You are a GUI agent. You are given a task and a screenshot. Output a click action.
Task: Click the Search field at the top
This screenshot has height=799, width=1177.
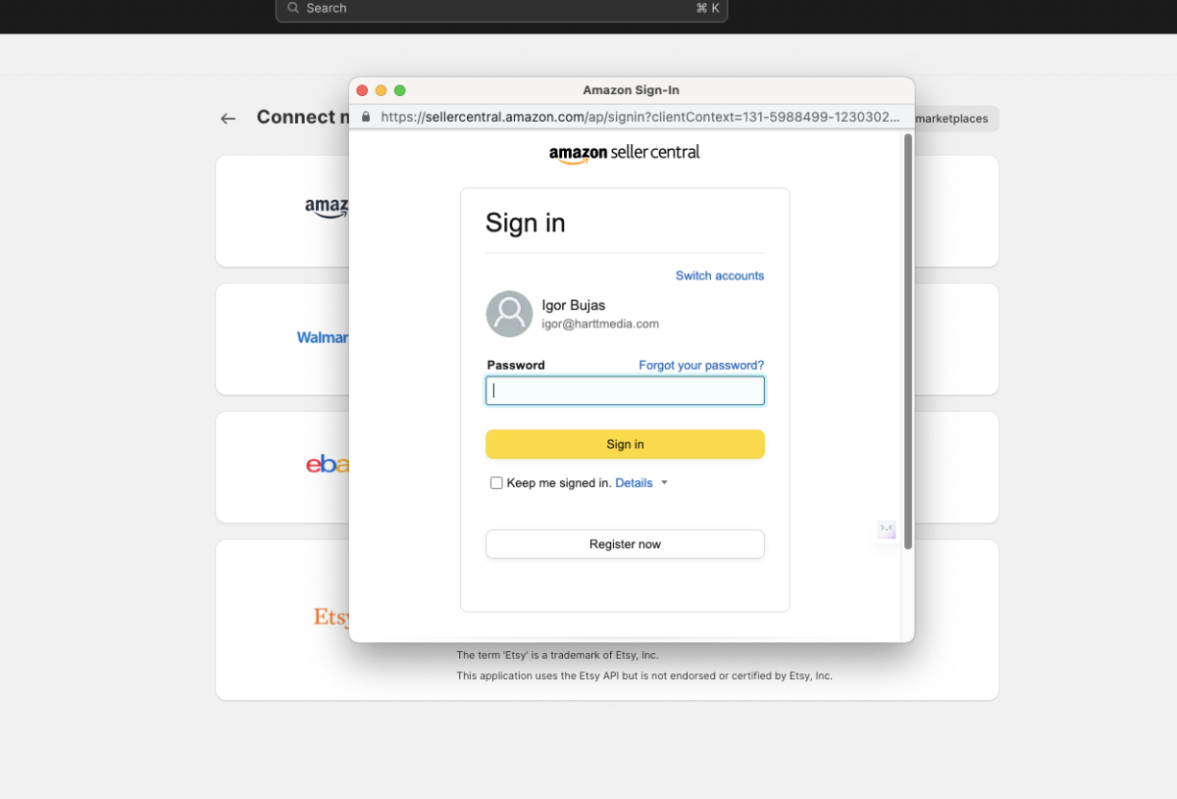pyautogui.click(x=500, y=8)
